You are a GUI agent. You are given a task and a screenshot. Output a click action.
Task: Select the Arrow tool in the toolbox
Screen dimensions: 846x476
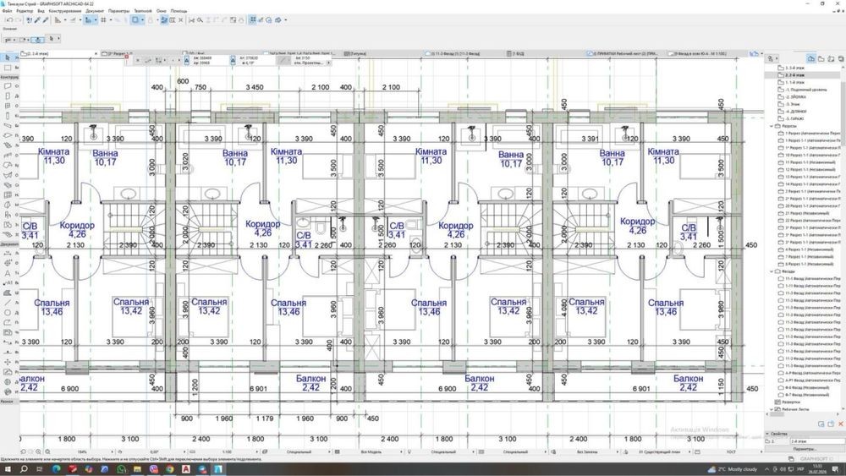pyautogui.click(x=8, y=58)
